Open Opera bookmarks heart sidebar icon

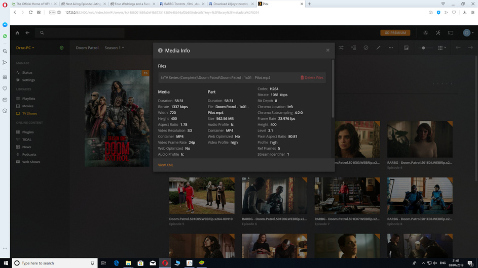[x=5, y=88]
